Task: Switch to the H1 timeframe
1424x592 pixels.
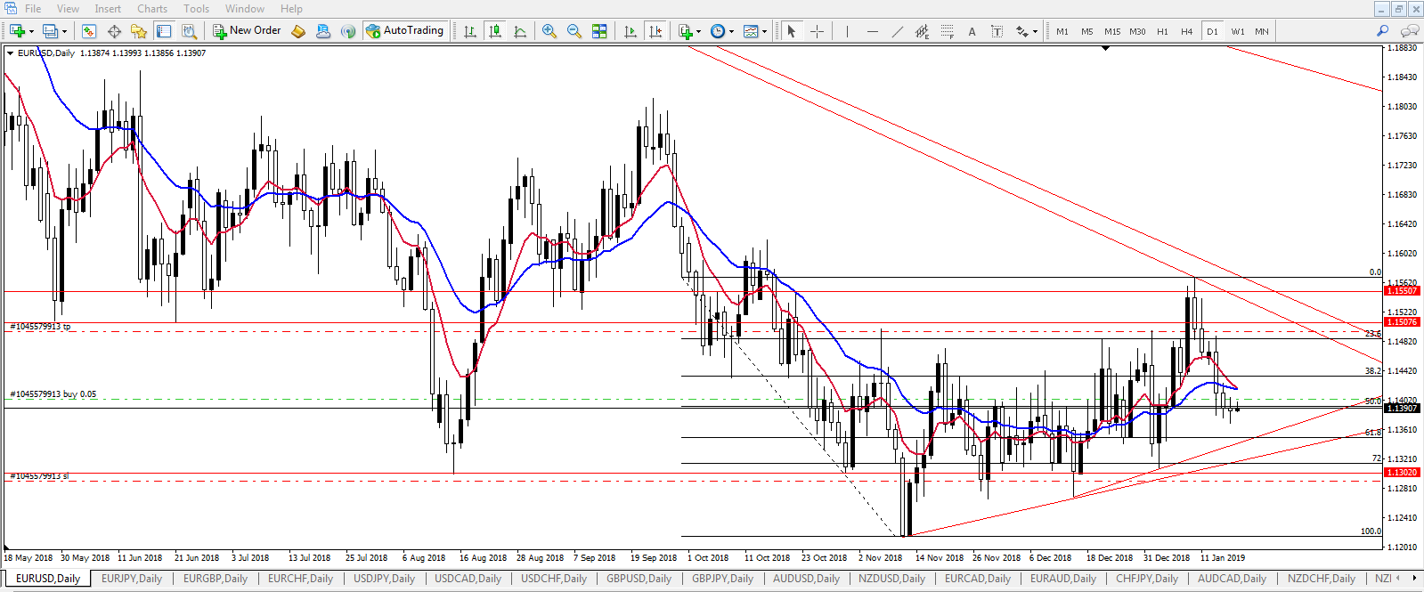Action: [x=1162, y=31]
